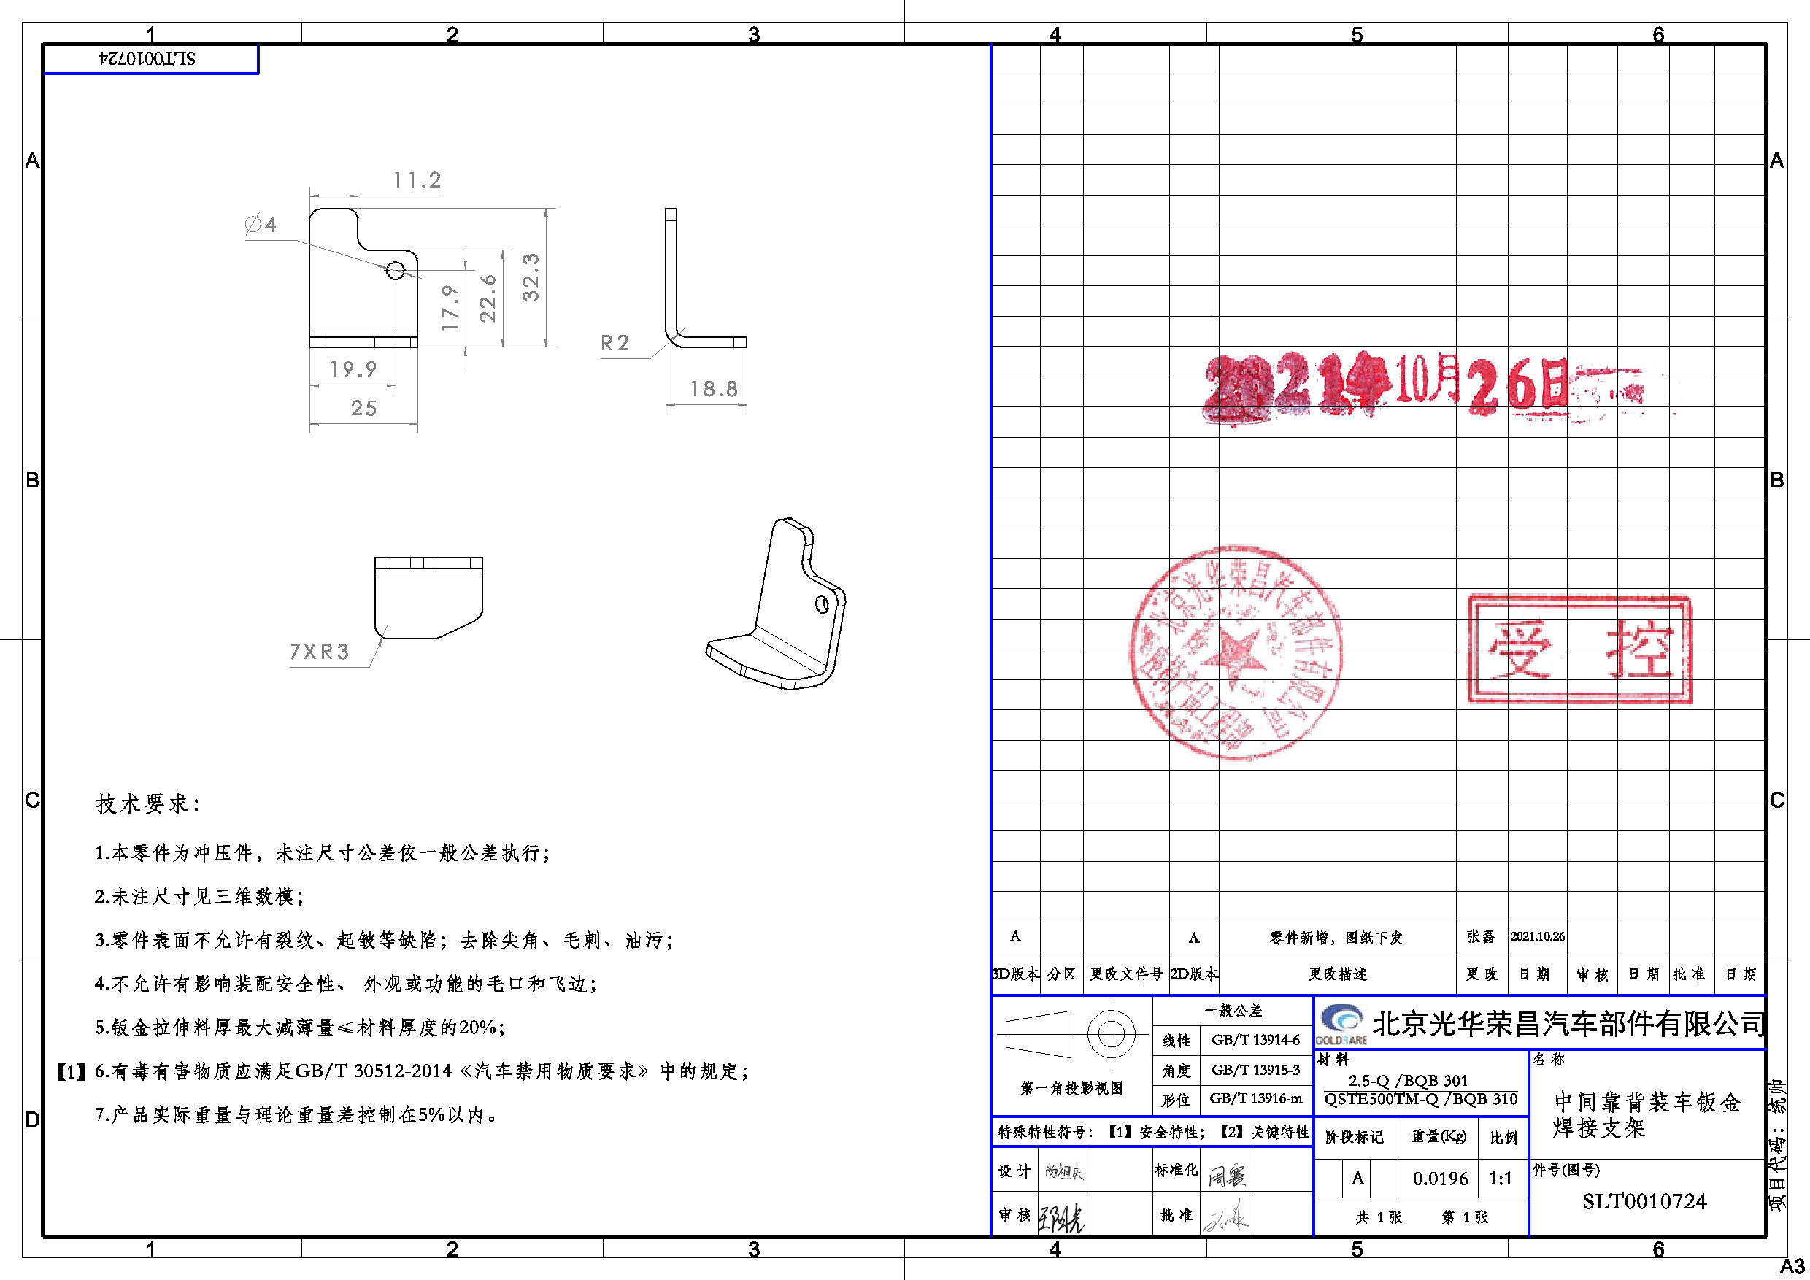Click the GB/T 13914-6 linear tolerance cell
The image size is (1810, 1280).
tap(1256, 1041)
